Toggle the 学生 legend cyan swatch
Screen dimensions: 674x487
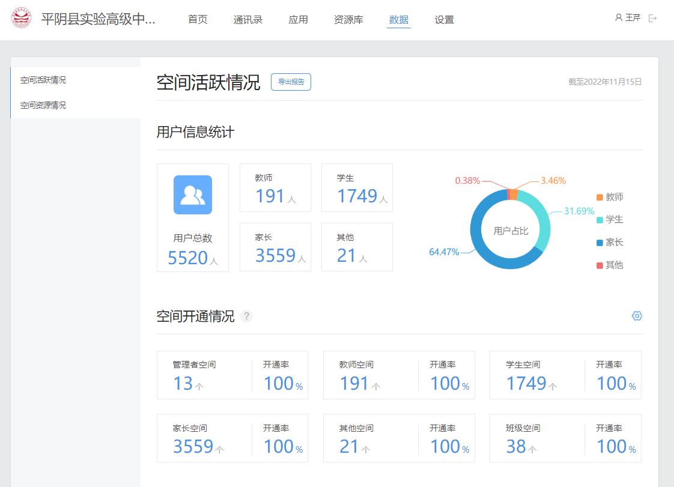[600, 220]
